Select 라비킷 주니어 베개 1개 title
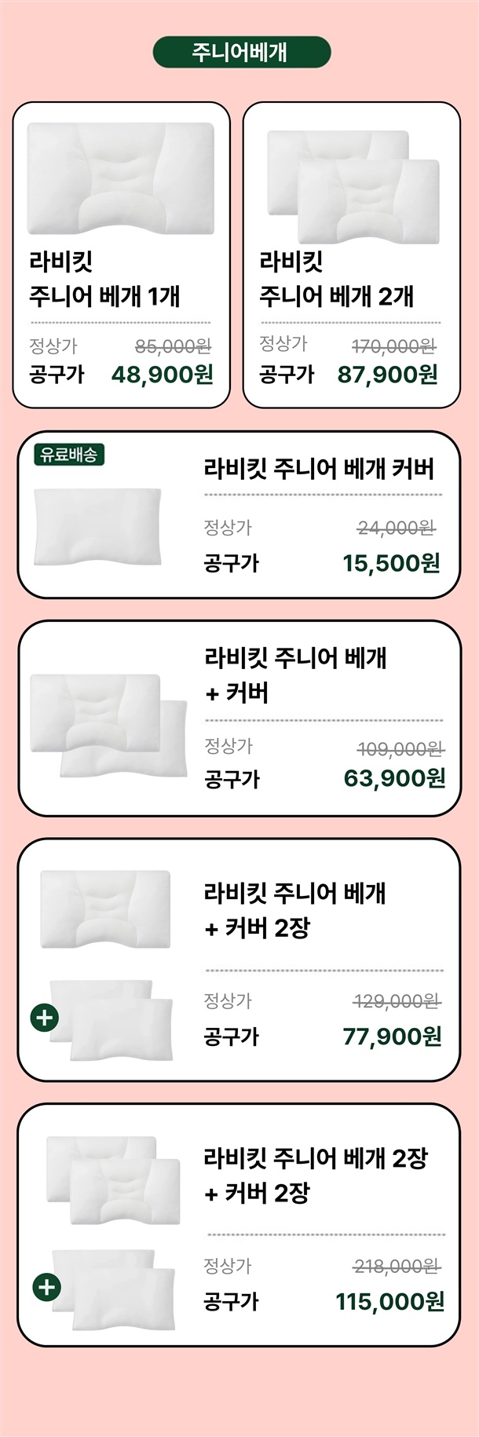Viewport: 479px width, 1437px height. point(104,279)
